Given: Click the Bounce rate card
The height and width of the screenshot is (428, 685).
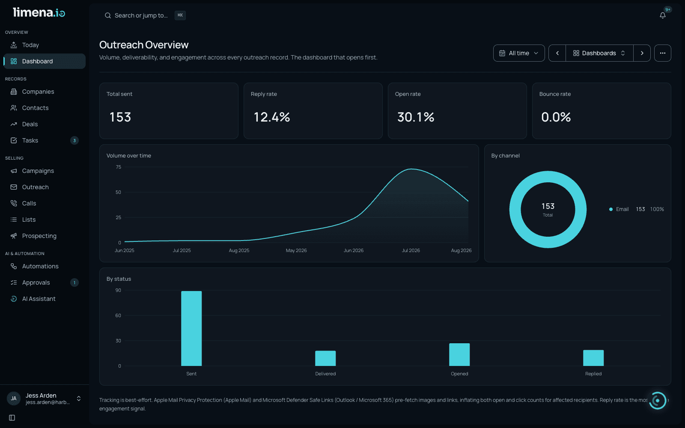Looking at the screenshot, I should (x=602, y=111).
